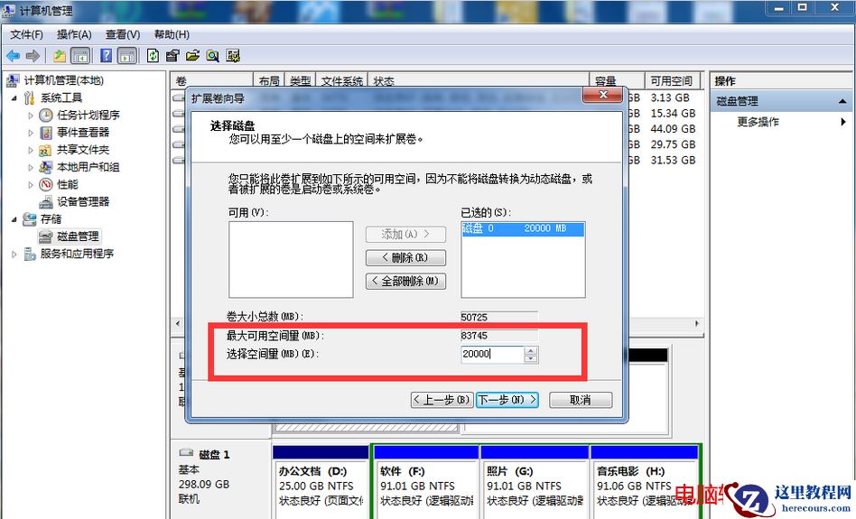Select 计算机管理(本地) root node

tap(63, 80)
